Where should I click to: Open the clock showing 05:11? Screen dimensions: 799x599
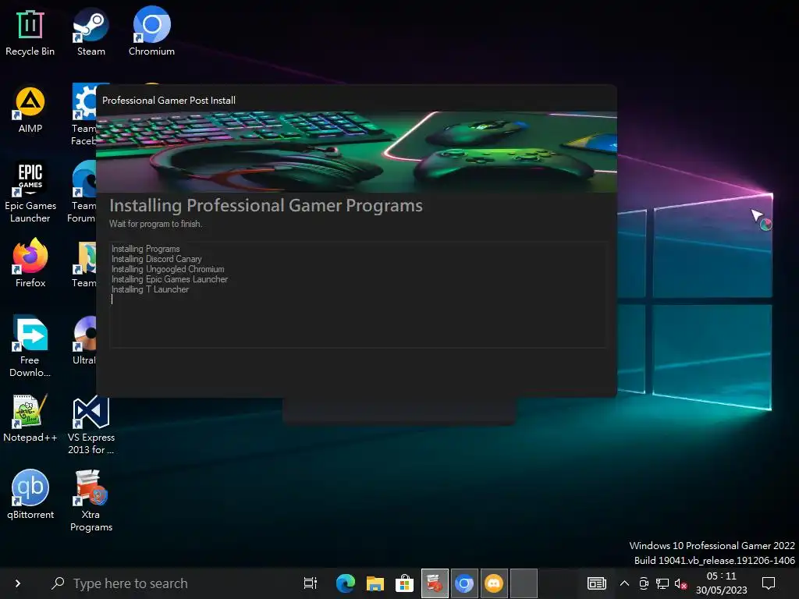(x=721, y=583)
